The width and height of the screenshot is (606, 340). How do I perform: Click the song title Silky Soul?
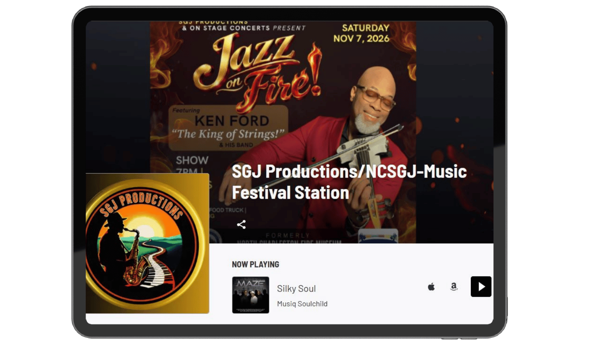296,289
